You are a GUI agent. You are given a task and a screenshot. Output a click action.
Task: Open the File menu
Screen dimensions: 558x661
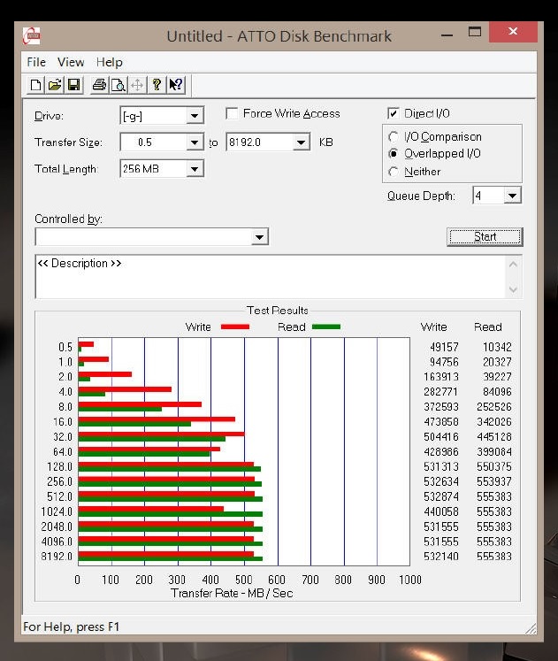[36, 62]
